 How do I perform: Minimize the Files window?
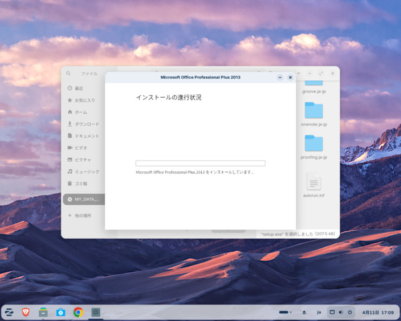pyautogui.click(x=309, y=74)
